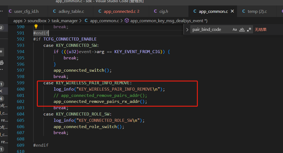Open the task_manager breadcrumb dropdown
283x153 pixels.
pyautogui.click(x=65, y=21)
